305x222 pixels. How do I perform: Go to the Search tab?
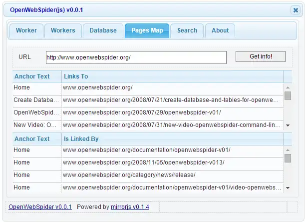pos(187,30)
